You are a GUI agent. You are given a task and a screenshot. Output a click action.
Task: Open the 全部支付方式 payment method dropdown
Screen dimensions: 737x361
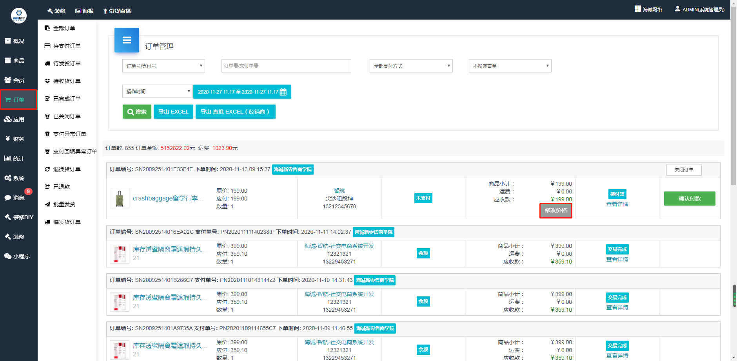tap(411, 66)
